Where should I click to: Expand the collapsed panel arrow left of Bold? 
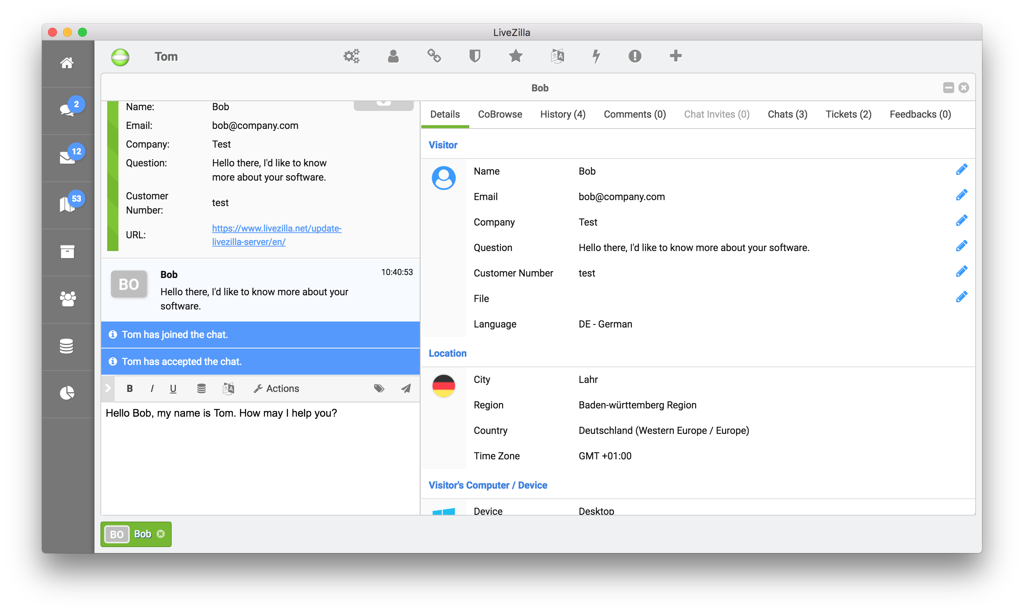[108, 388]
